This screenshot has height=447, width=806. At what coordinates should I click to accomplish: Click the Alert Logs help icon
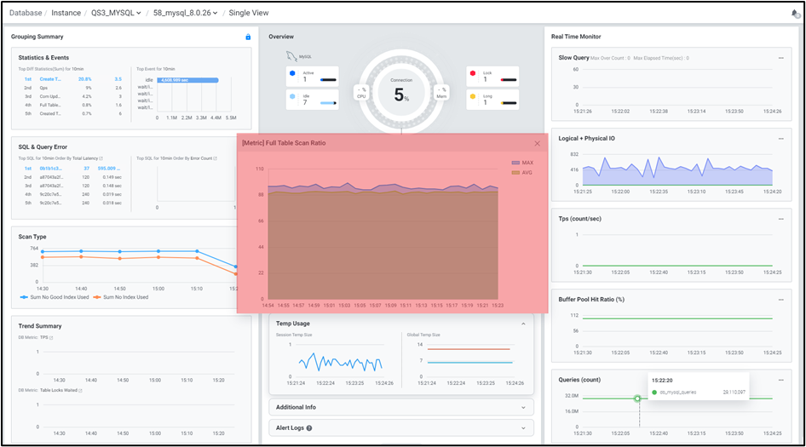(309, 428)
